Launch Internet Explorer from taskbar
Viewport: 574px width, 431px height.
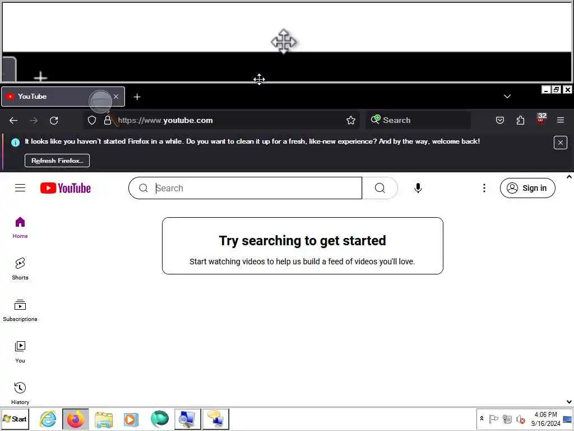(x=48, y=419)
